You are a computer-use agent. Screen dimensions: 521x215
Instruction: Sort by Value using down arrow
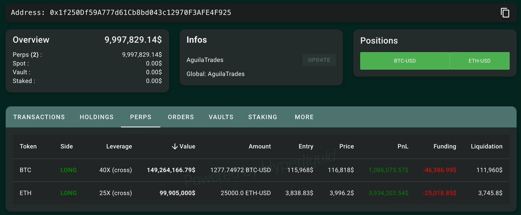click(x=175, y=146)
